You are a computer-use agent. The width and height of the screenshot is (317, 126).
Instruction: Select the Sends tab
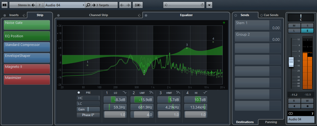point(245,15)
